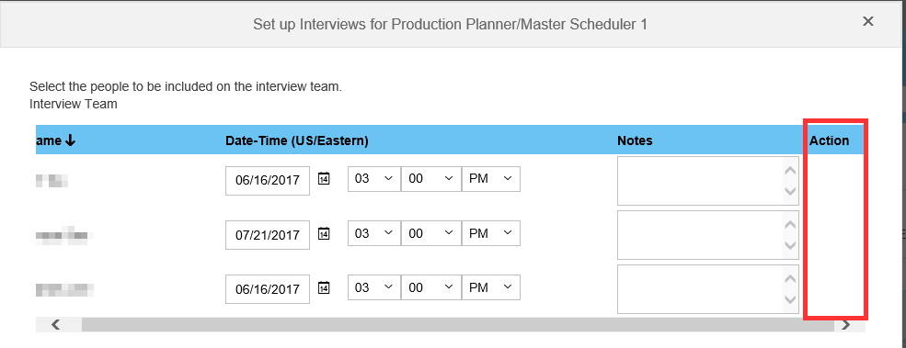906x348 pixels.
Task: Expand hour dropdown in first row
Action: [x=373, y=179]
